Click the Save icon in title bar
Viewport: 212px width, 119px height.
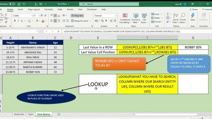pyautogui.click(x=19, y=4)
